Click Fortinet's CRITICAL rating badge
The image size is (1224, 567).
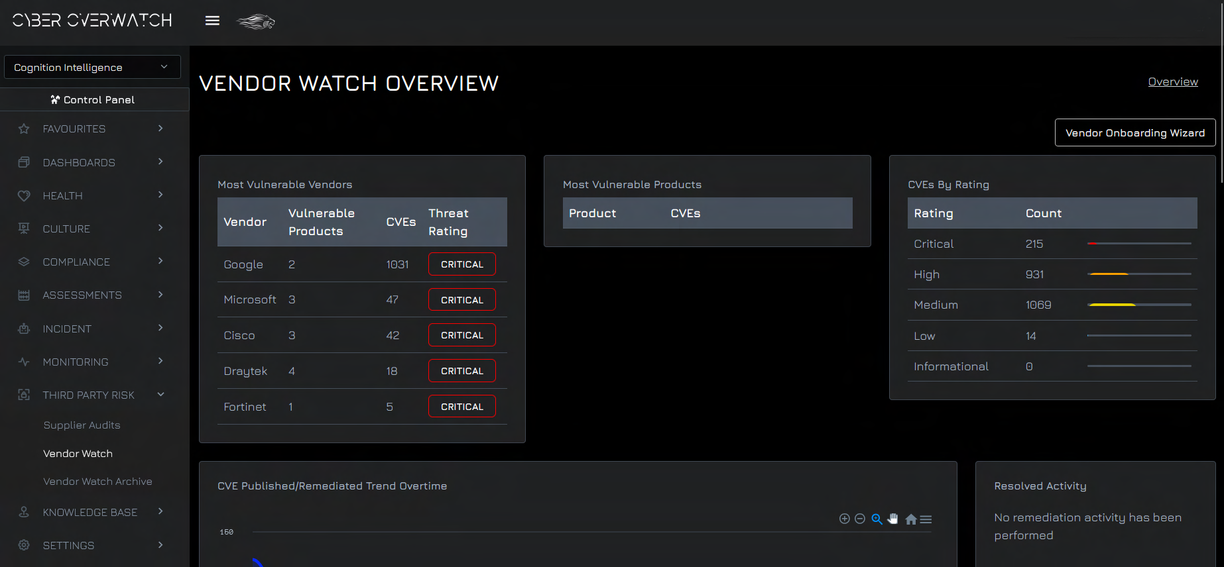coord(462,407)
